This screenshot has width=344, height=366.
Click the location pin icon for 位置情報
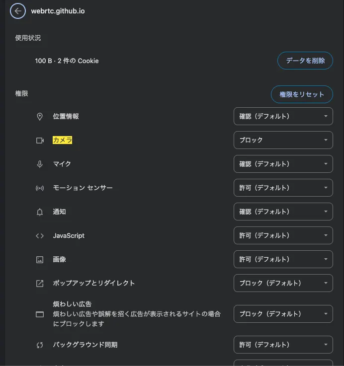[40, 117]
